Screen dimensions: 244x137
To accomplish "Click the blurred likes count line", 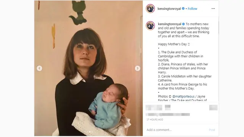I will tap(168, 115).
